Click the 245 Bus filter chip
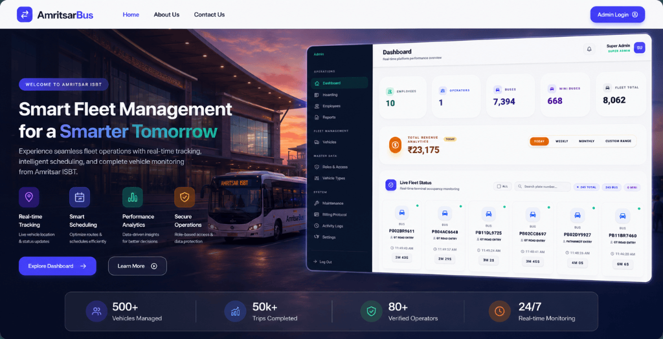The height and width of the screenshot is (339, 663). coord(611,187)
